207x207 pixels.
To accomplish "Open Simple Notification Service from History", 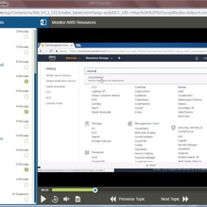I will 61,81.
